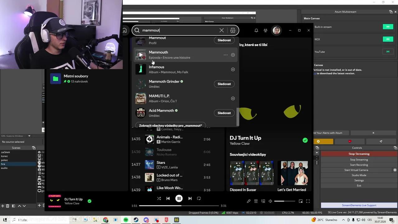Image resolution: width=398 pixels, height=224 pixels.
Task: Enter Studio Mode in OBS
Action: tap(359, 175)
